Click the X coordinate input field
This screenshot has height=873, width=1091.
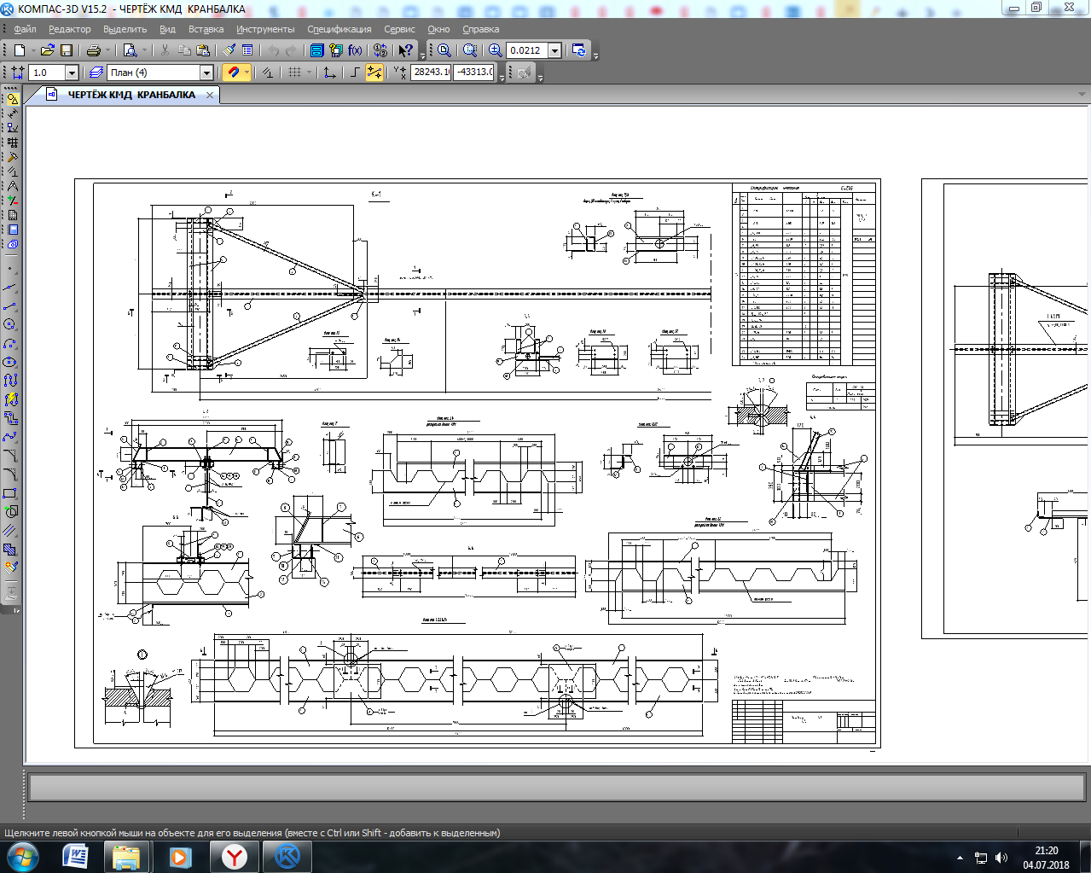click(431, 73)
